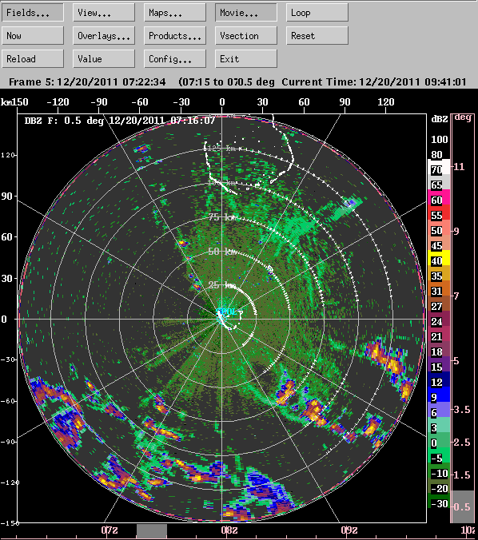Image resolution: width=478 pixels, height=540 pixels.
Task: Click the 9 deg elevation label
Action: coord(456,231)
